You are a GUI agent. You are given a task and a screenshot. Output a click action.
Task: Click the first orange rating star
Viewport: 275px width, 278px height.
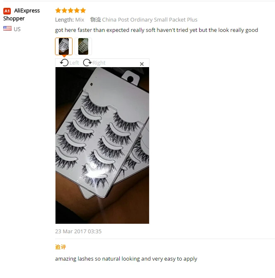coord(58,10)
